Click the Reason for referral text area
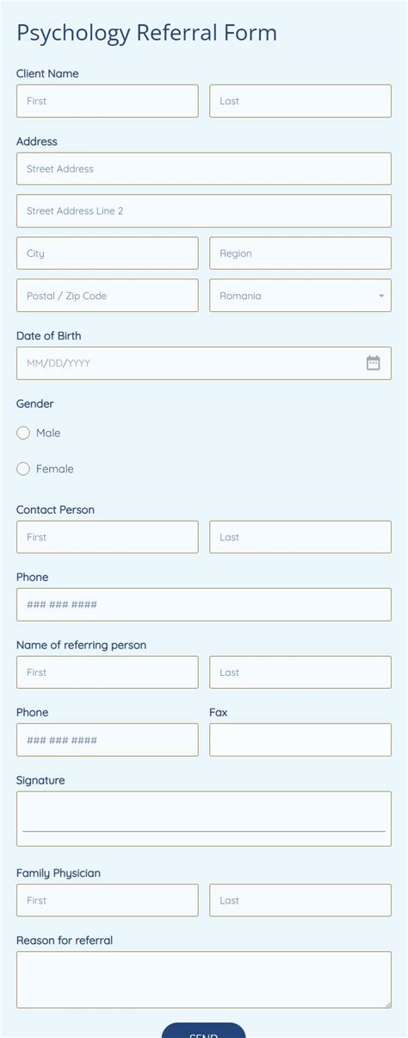This screenshot has height=1038, width=408. pyautogui.click(x=204, y=980)
